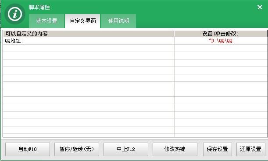Open the 使用说明 tab

point(118,21)
